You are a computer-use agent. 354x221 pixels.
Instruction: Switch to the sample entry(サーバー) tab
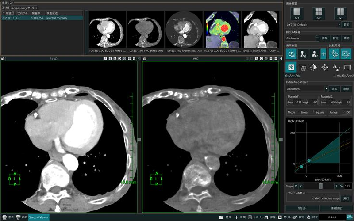[24, 8]
